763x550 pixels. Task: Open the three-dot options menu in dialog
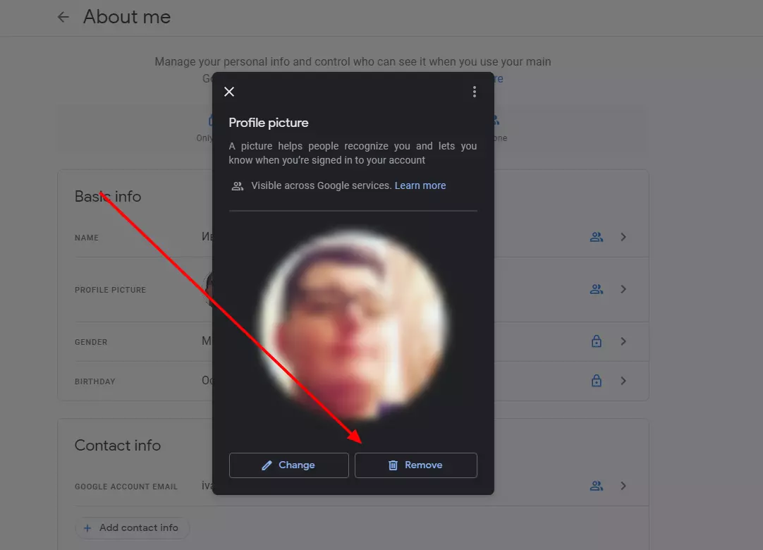pos(475,92)
